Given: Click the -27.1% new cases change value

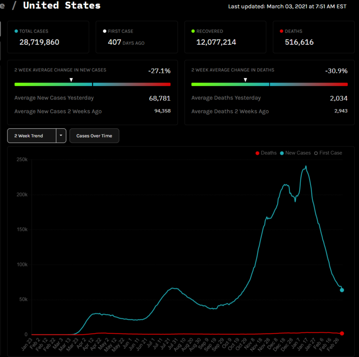Looking at the screenshot, I should (x=159, y=71).
